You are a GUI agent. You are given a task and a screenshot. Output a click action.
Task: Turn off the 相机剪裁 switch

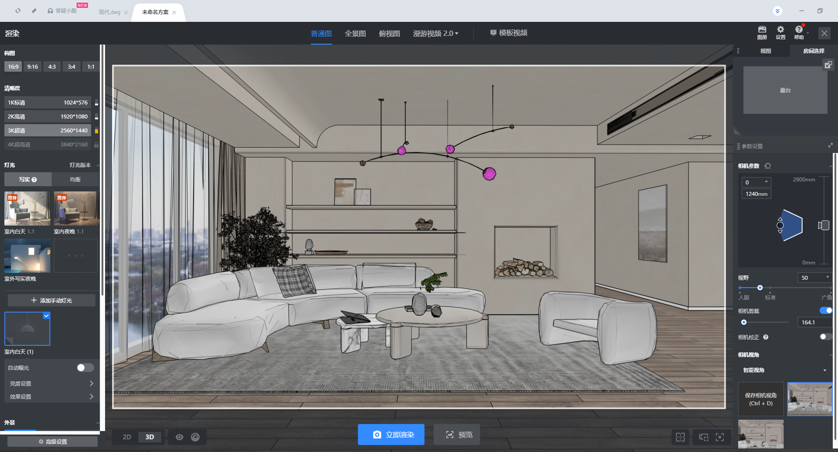click(826, 310)
